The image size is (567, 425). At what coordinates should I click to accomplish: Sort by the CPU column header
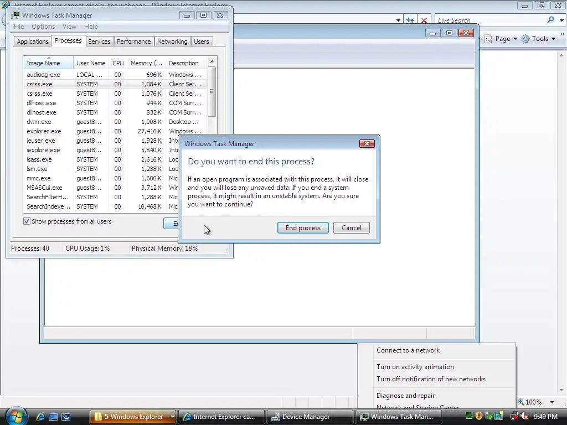tap(118, 63)
